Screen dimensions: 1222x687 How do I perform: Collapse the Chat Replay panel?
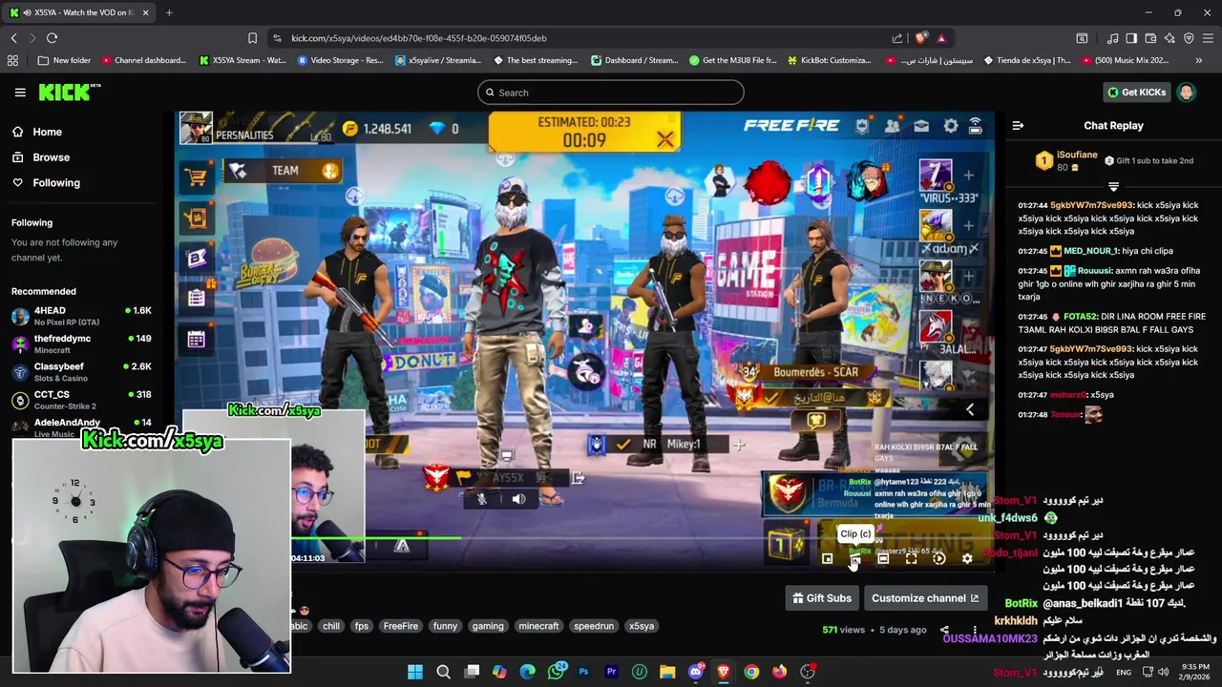pos(1018,125)
